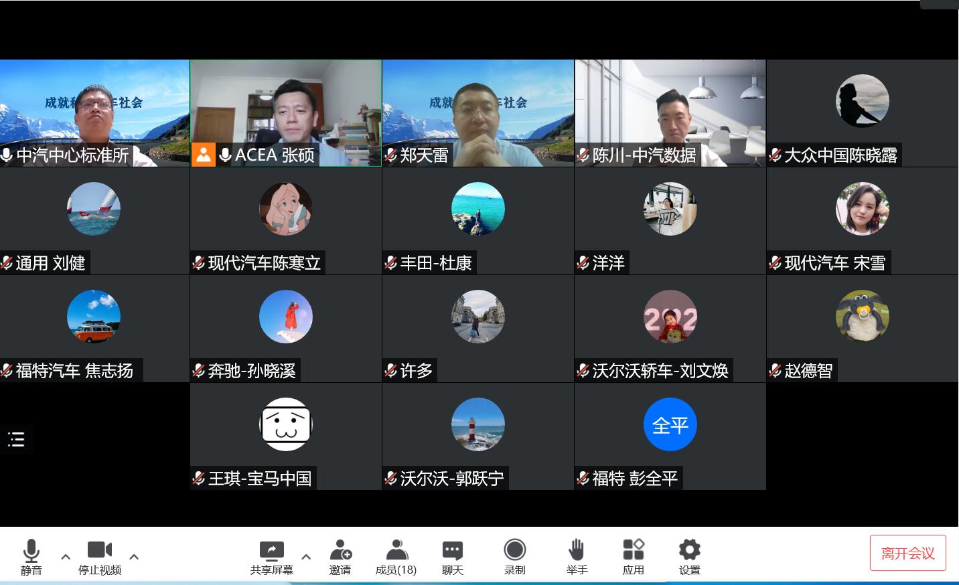Start recording with 录制 icon
The width and height of the screenshot is (959, 585).
(514, 551)
